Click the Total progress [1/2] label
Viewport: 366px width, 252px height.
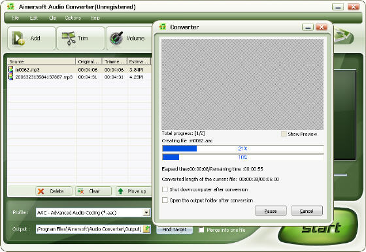183,133
